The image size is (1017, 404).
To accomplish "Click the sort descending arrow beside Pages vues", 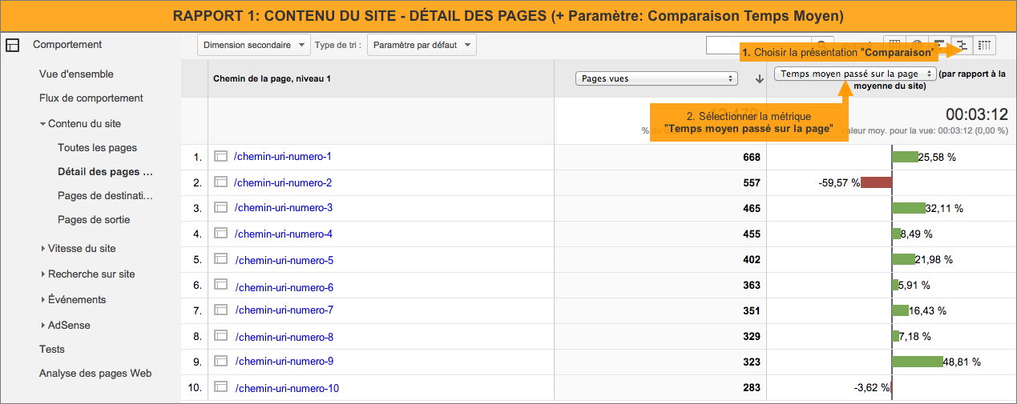I will click(760, 78).
